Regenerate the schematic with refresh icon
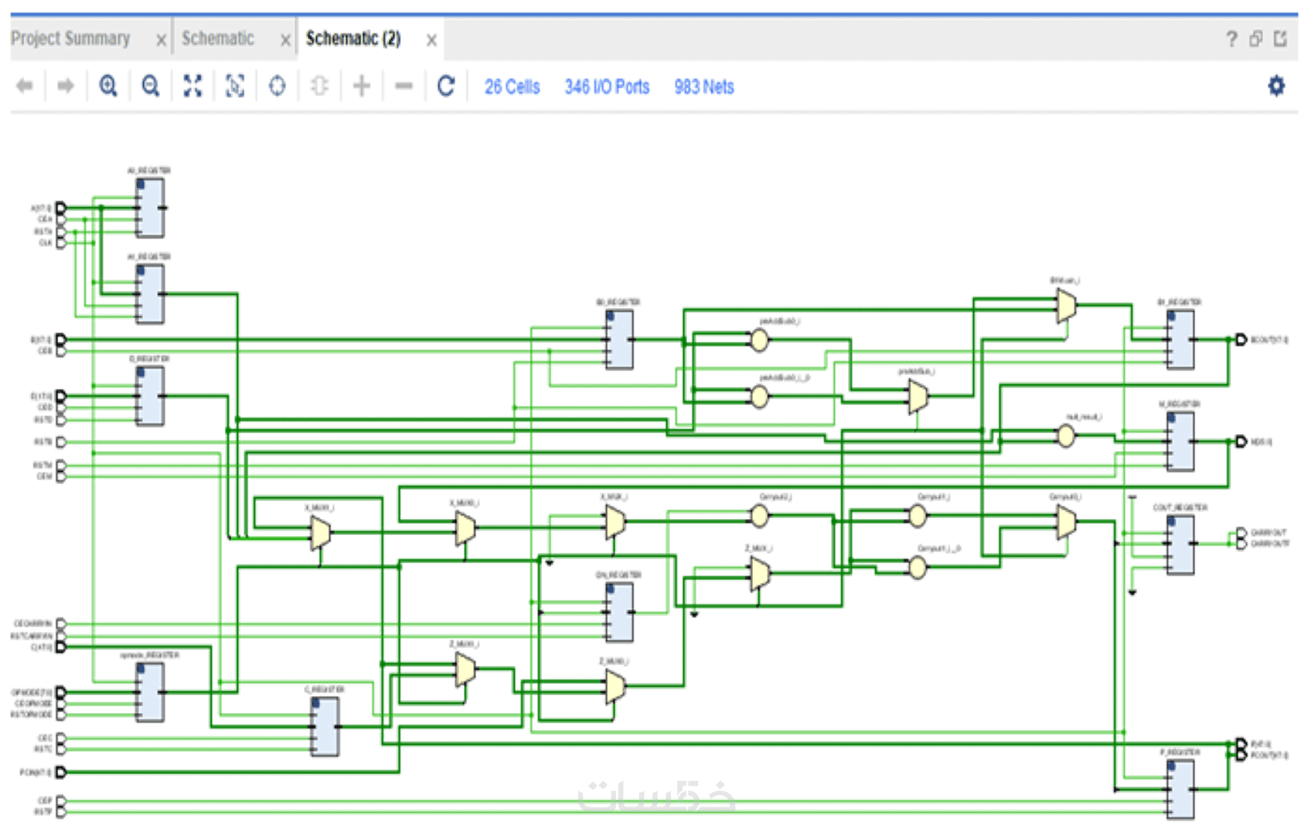Image resolution: width=1314 pixels, height=829 pixels. click(x=446, y=86)
